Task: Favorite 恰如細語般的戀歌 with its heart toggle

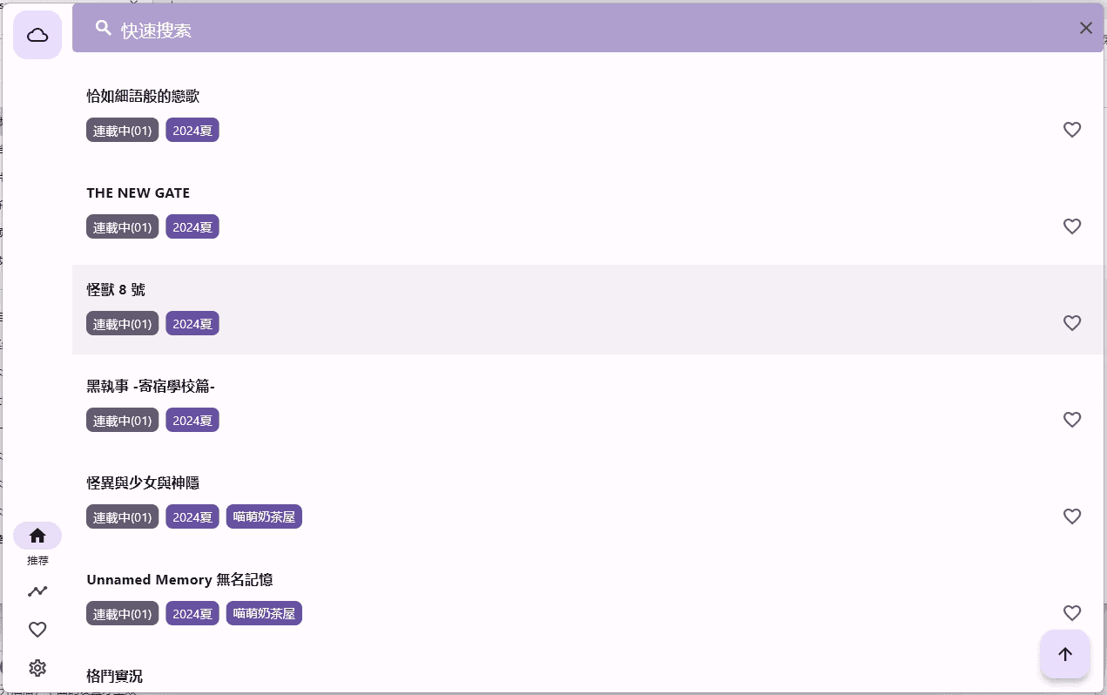Action: click(x=1072, y=130)
